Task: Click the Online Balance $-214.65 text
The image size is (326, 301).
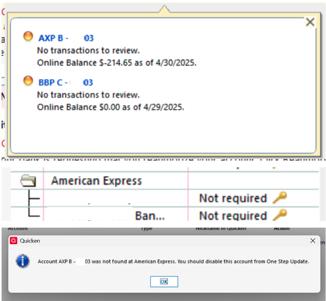Action: (x=117, y=63)
